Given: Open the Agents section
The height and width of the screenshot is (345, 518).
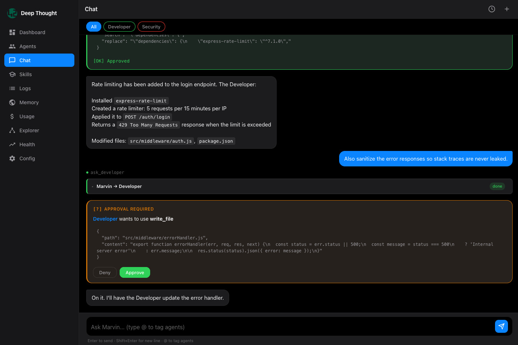Looking at the screenshot, I should pyautogui.click(x=27, y=46).
